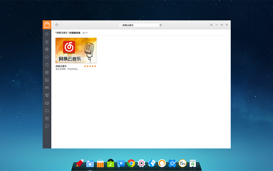
Task: Launch the green music player in dock
Action: (x=110, y=163)
